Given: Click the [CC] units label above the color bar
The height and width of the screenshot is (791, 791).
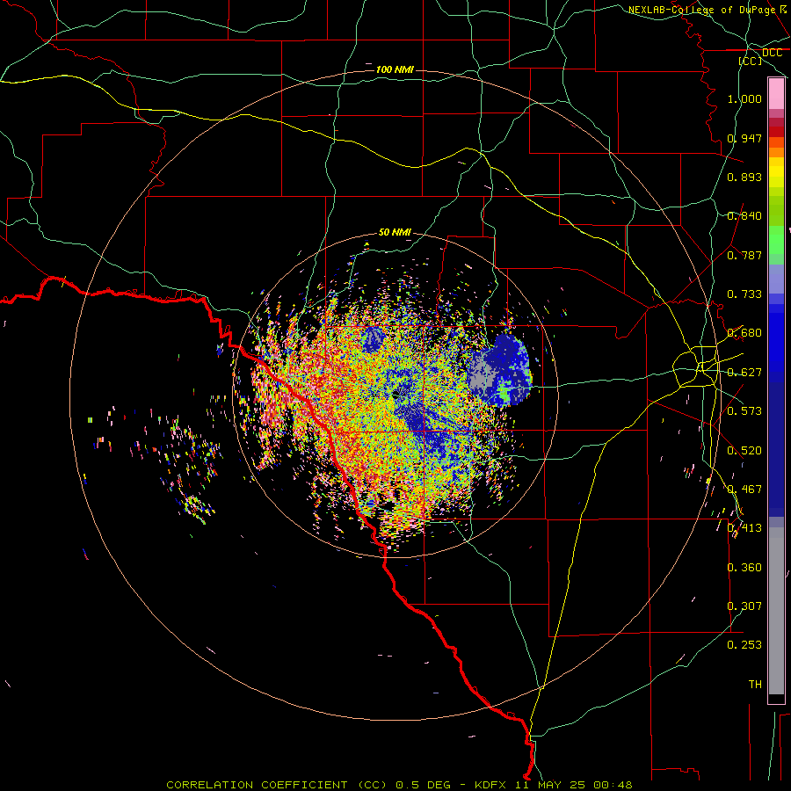Looking at the screenshot, I should (x=751, y=61).
